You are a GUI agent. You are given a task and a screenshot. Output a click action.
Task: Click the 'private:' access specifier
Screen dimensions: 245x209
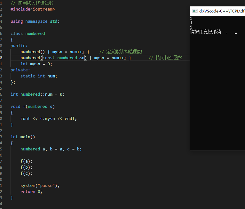coord(20,70)
